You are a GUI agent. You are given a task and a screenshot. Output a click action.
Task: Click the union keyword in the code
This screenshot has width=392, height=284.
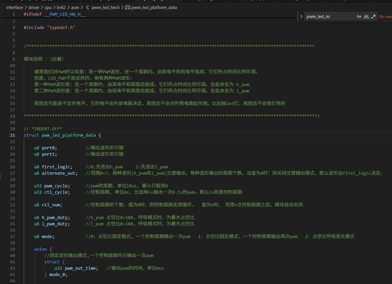click(40, 249)
